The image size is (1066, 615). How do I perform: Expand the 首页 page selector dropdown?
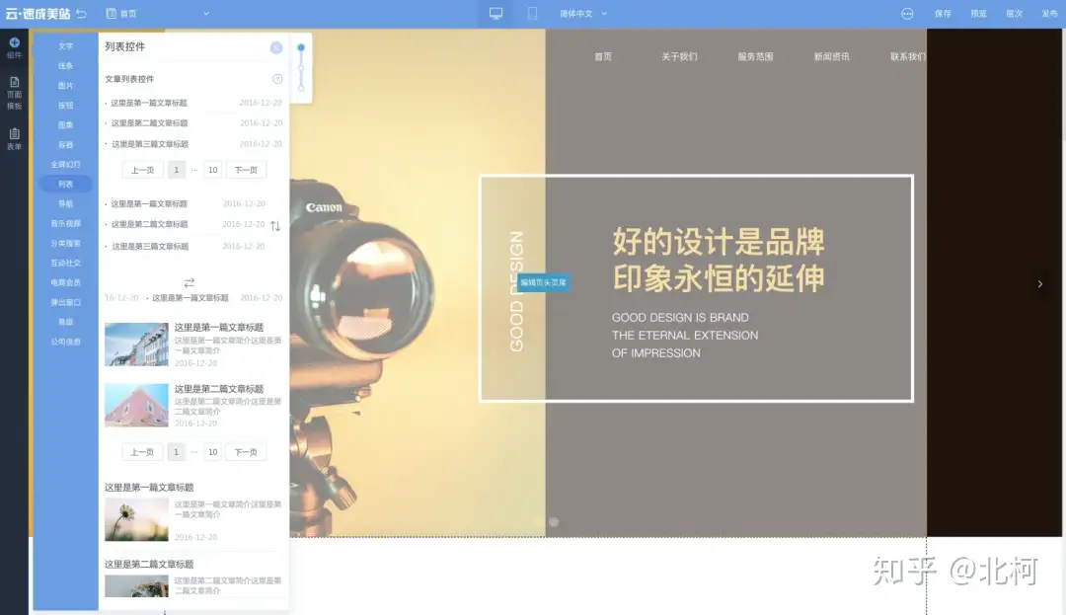206,14
